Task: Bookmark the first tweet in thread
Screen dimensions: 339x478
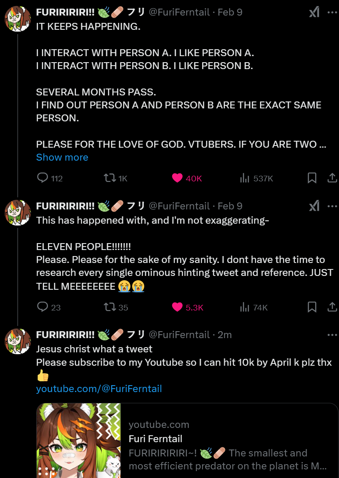Action: (312, 178)
